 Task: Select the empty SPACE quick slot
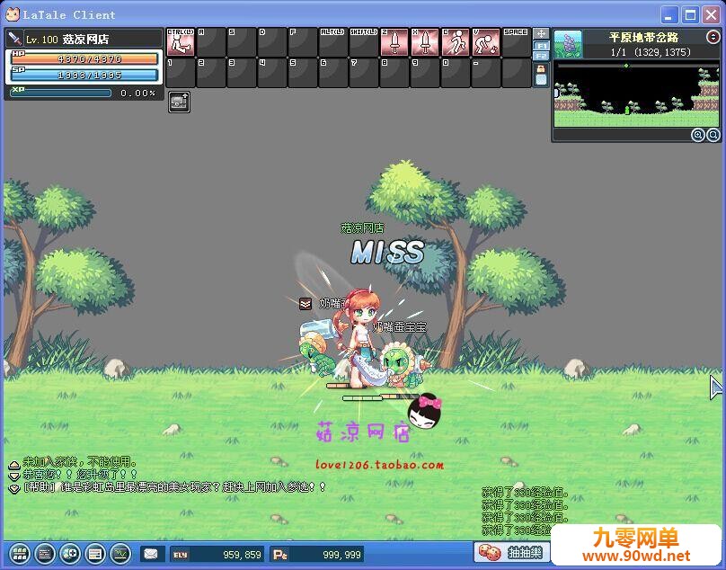[517, 42]
